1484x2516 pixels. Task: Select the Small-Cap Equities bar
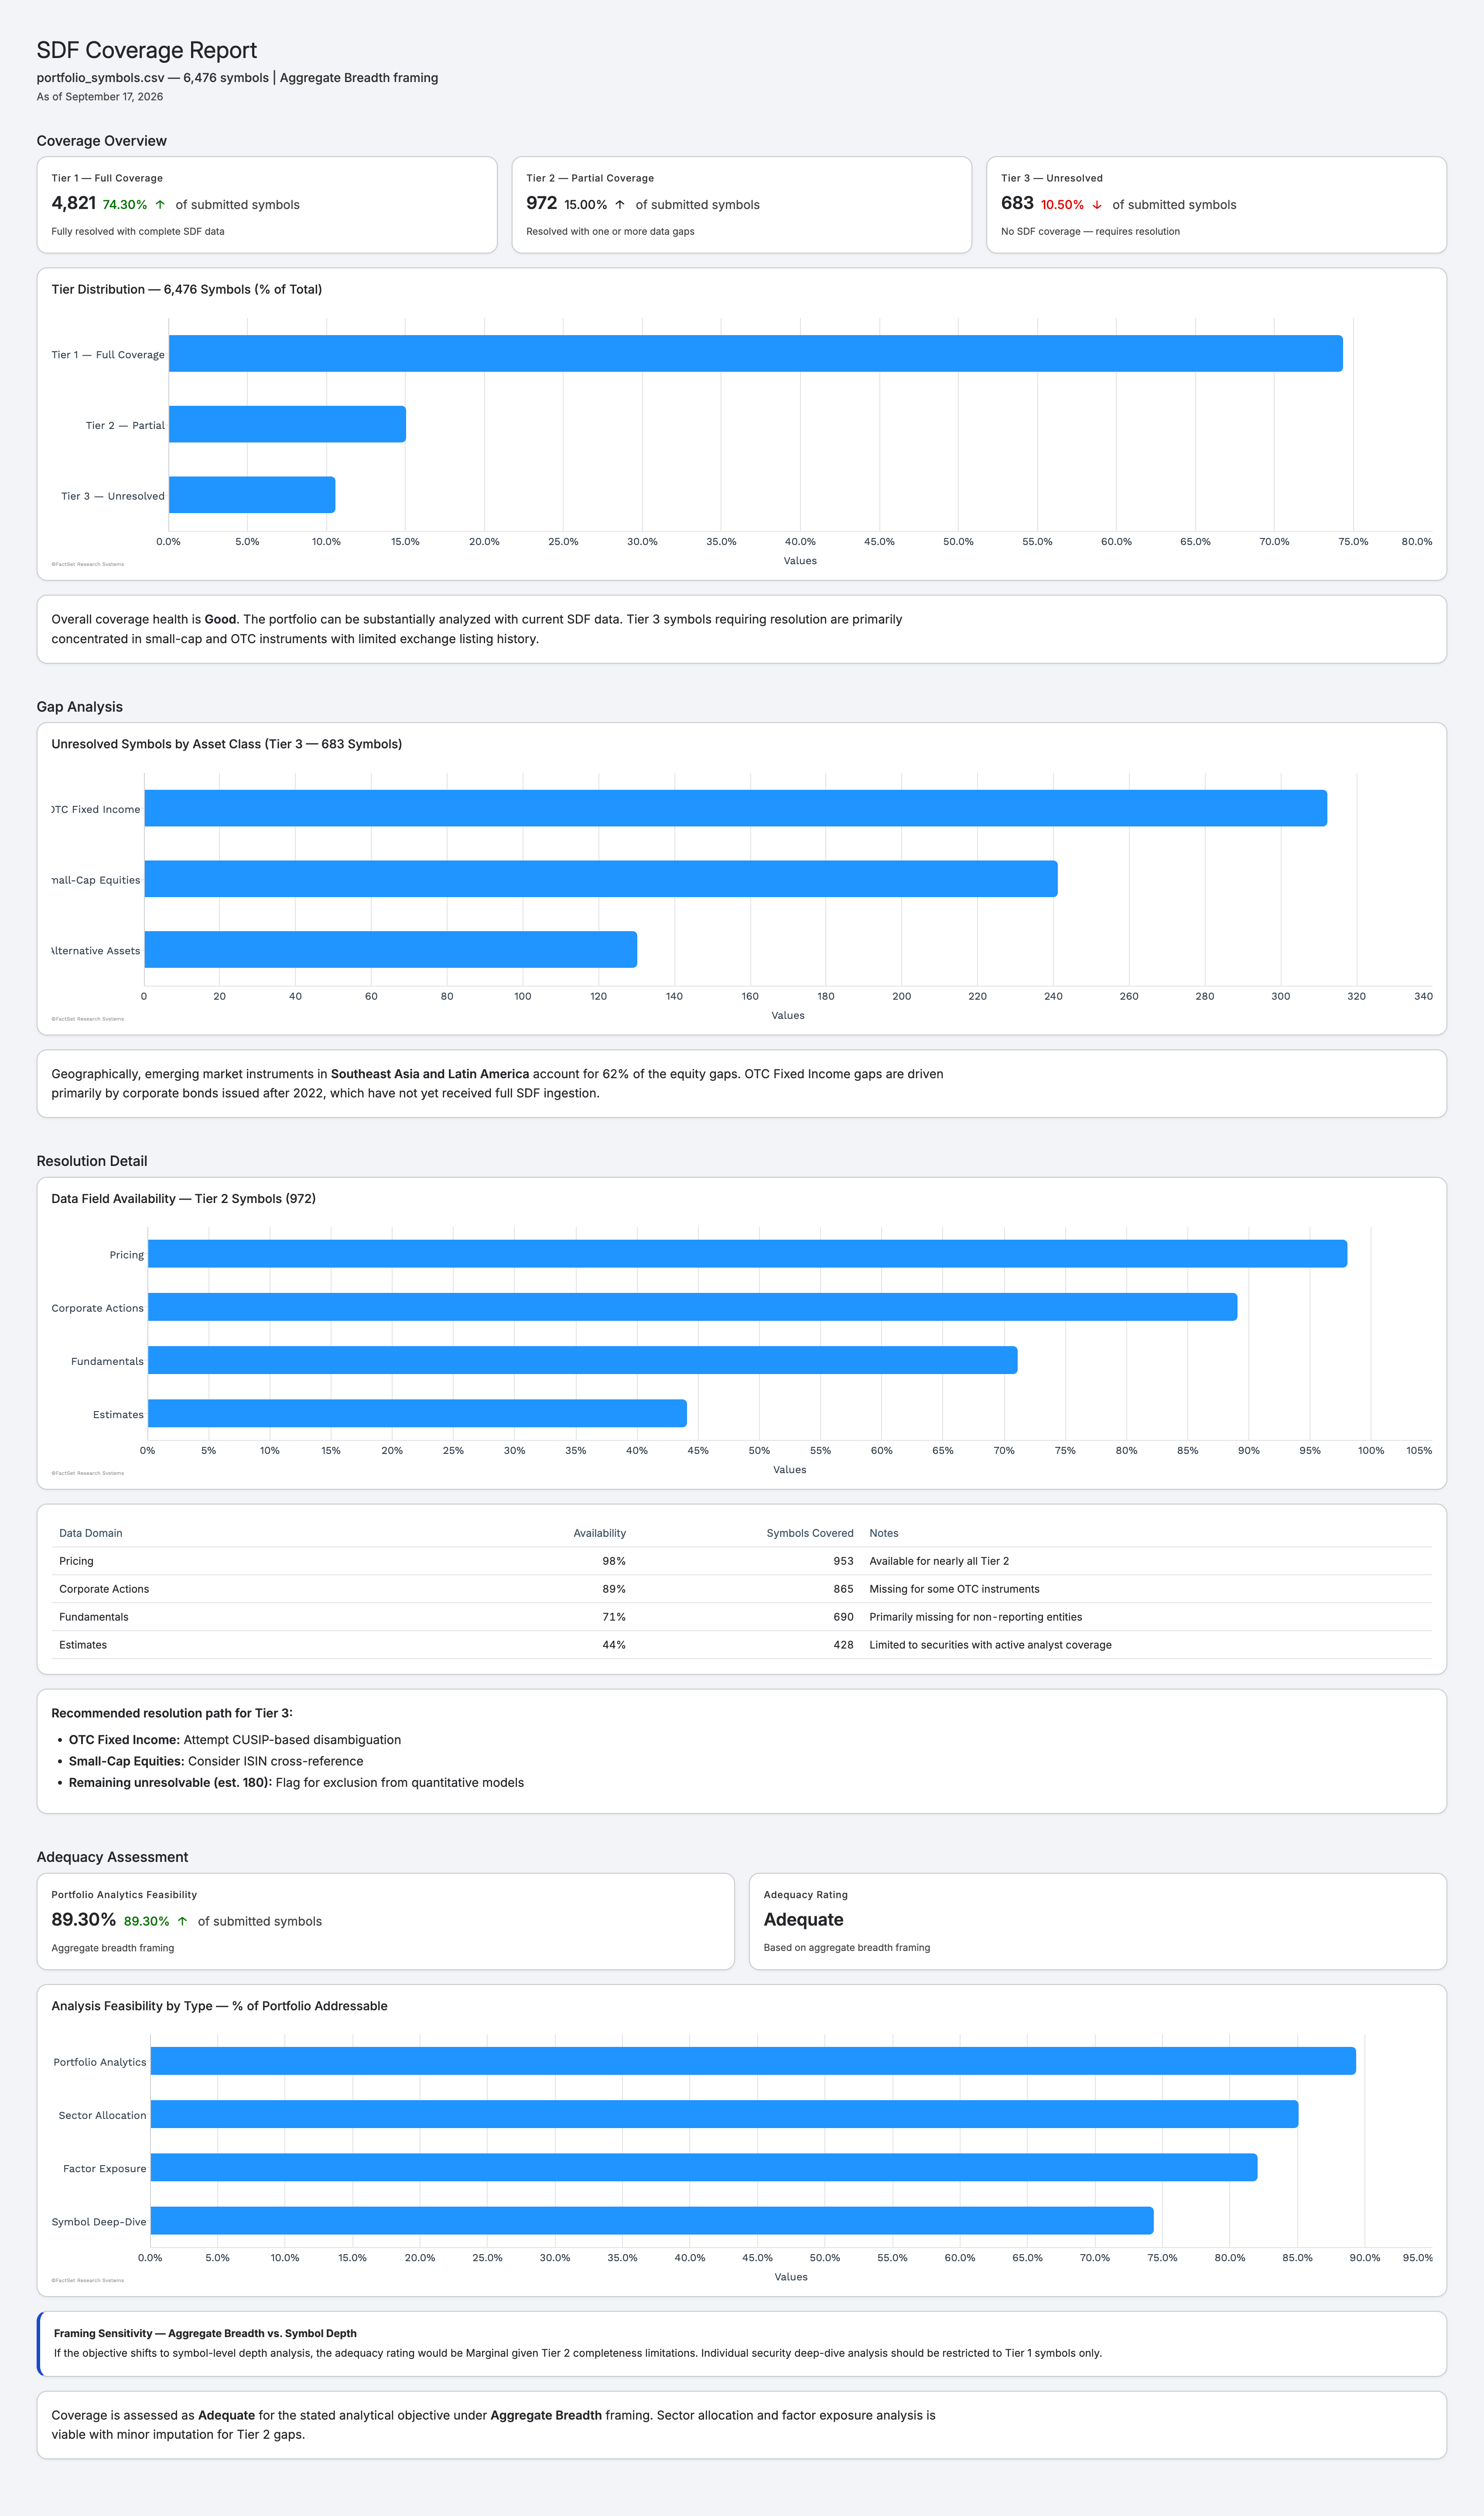click(x=601, y=879)
